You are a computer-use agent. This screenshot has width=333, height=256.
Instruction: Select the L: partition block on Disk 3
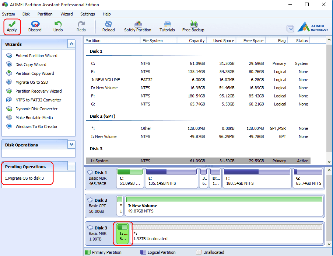pos(123,233)
